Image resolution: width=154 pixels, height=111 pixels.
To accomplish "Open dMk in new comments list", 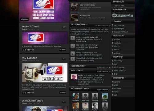I will 115,95.
